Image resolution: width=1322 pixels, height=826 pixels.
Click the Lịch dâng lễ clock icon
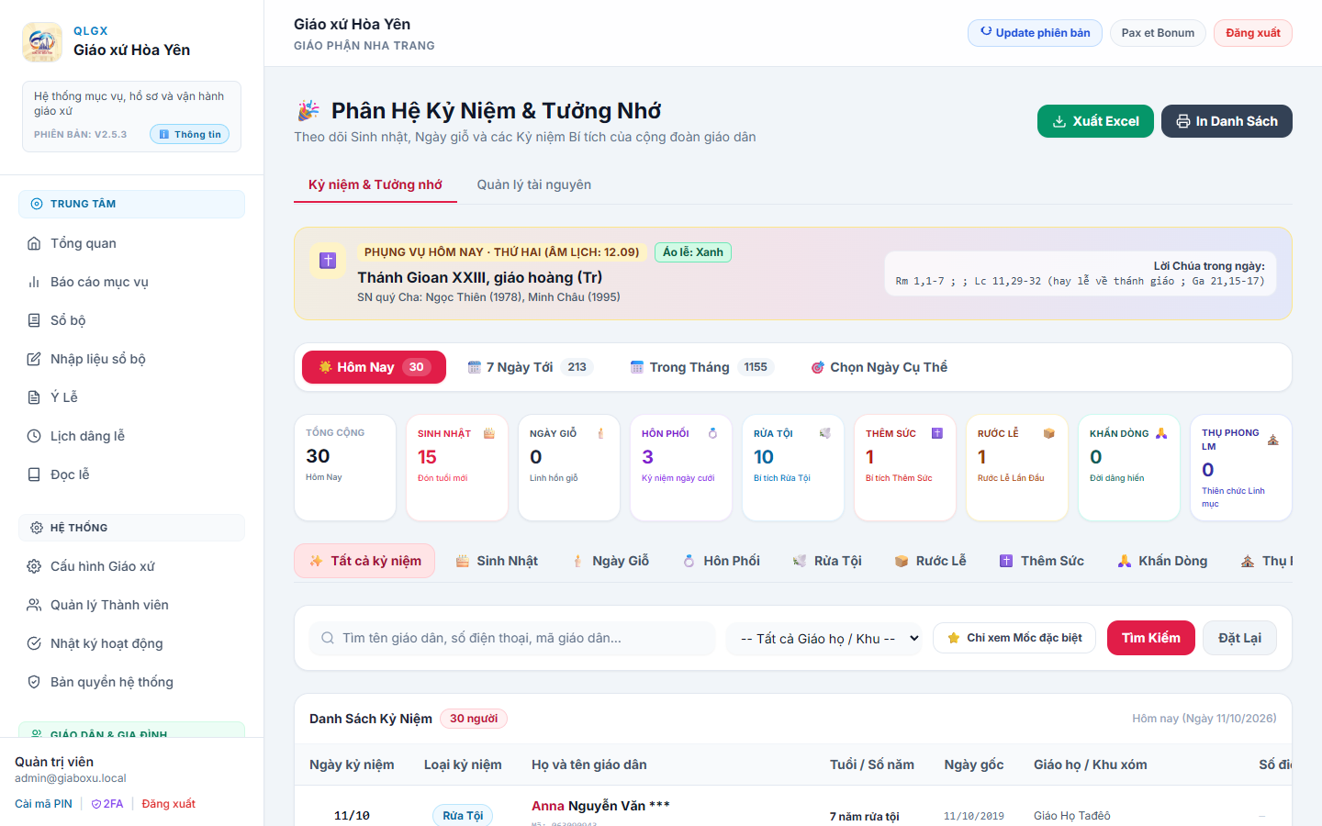(34, 436)
